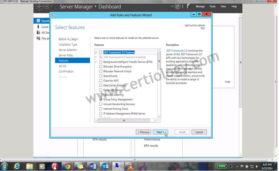Expand .NET Framework 3.5 Features tree node
Viewport: 279px width, 171px height.
pos(96,53)
